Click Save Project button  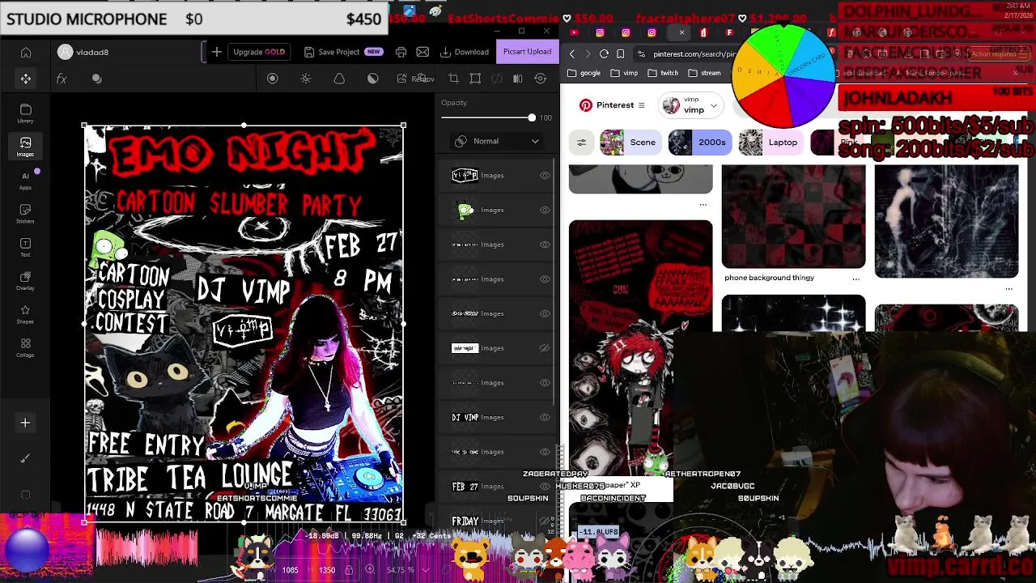pyautogui.click(x=342, y=52)
